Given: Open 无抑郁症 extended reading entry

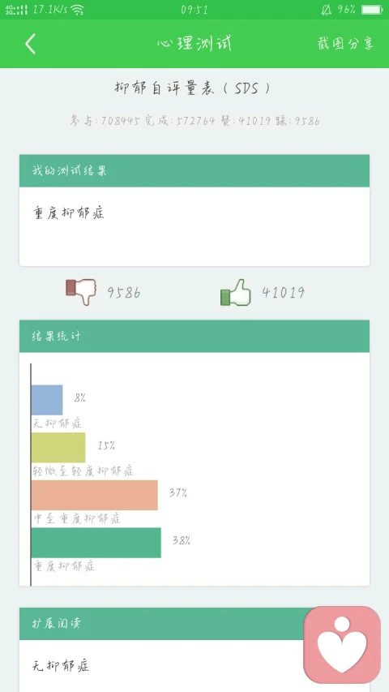Looking at the screenshot, I should (x=61, y=665).
